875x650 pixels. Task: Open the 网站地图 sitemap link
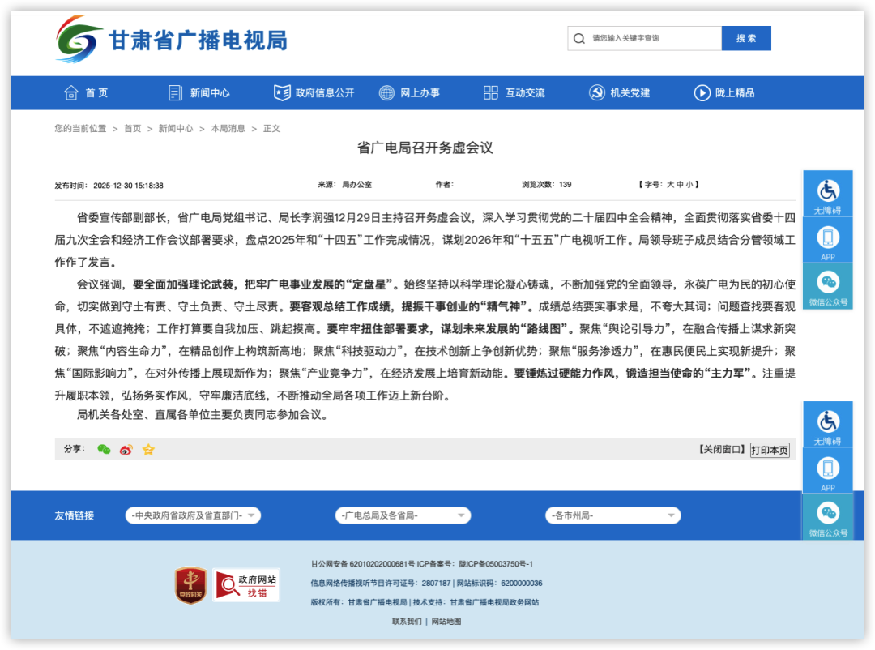(446, 621)
